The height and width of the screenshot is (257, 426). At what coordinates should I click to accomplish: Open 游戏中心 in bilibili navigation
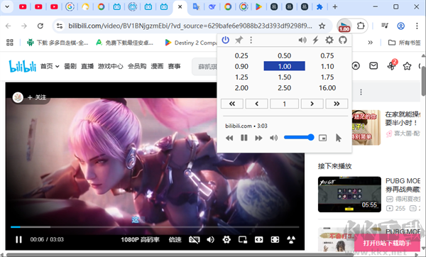[111, 66]
